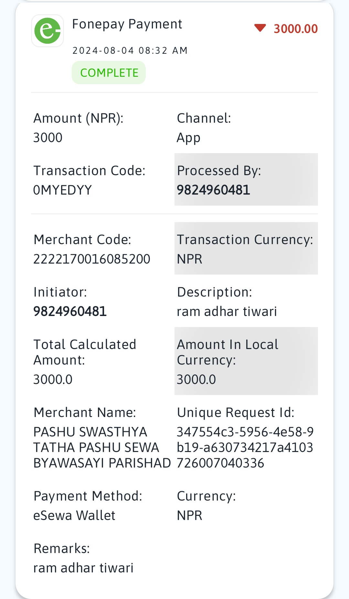Select the Initiator number 9824960481
Screen dimensions: 349x599
(70, 311)
